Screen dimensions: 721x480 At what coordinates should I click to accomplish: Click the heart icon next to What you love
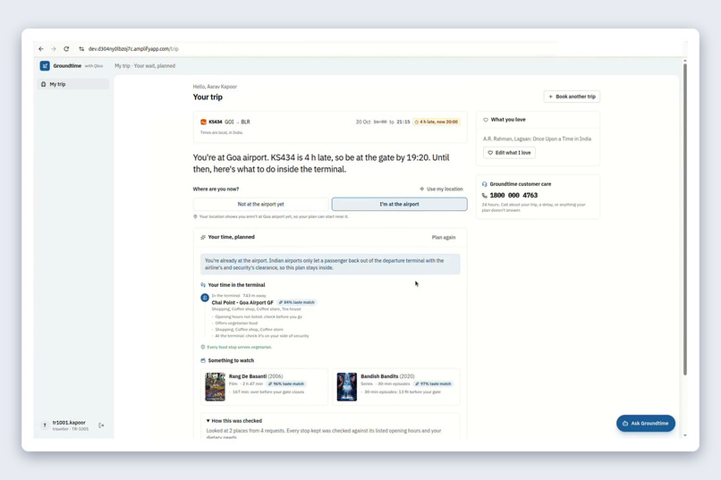click(486, 120)
